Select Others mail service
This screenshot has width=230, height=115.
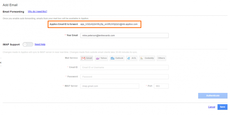[161, 58]
